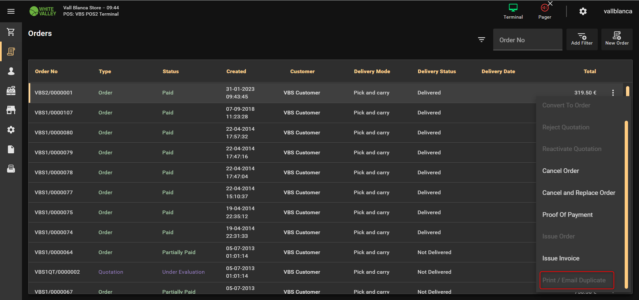This screenshot has height=300, width=639.
Task: Open three-dot menu for order VBS2/0000001
Action: point(613,93)
